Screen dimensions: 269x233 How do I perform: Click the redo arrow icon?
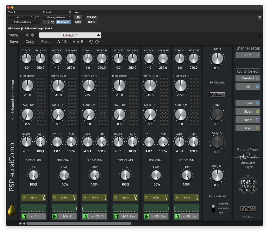[97, 42]
